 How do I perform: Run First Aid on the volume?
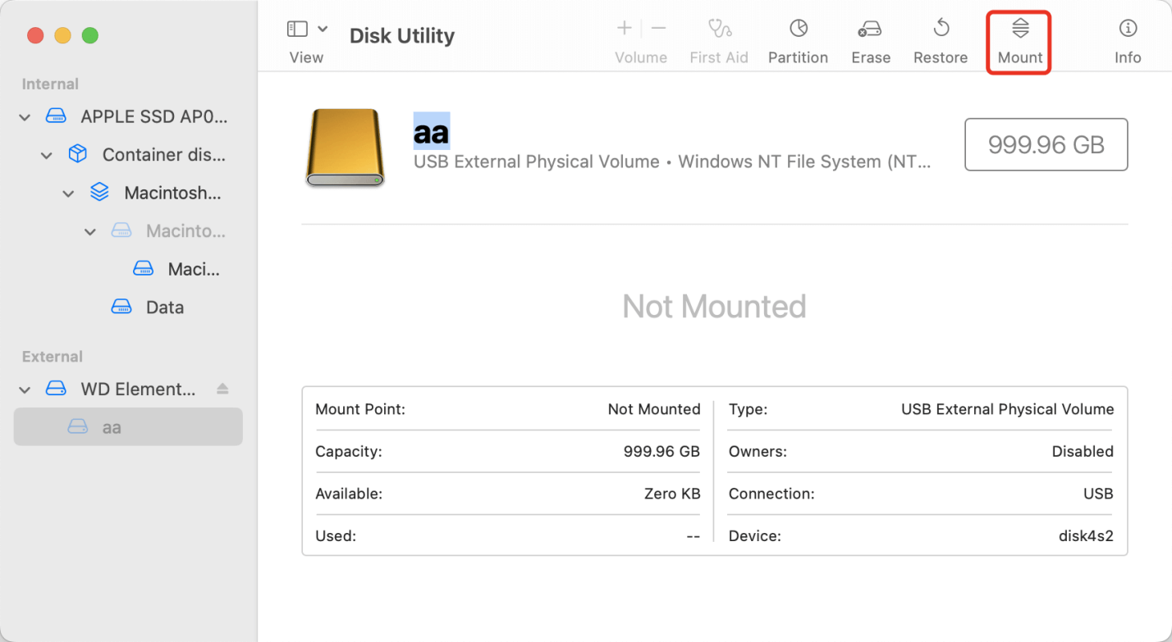pyautogui.click(x=719, y=37)
